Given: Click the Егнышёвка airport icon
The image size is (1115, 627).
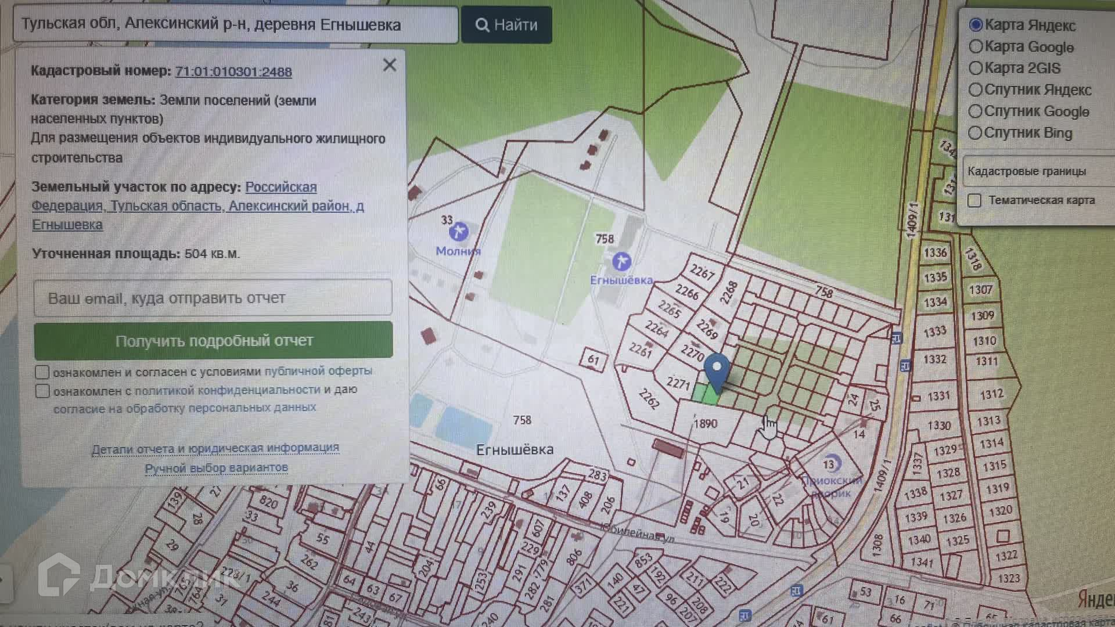Looking at the screenshot, I should pyautogui.click(x=621, y=261).
